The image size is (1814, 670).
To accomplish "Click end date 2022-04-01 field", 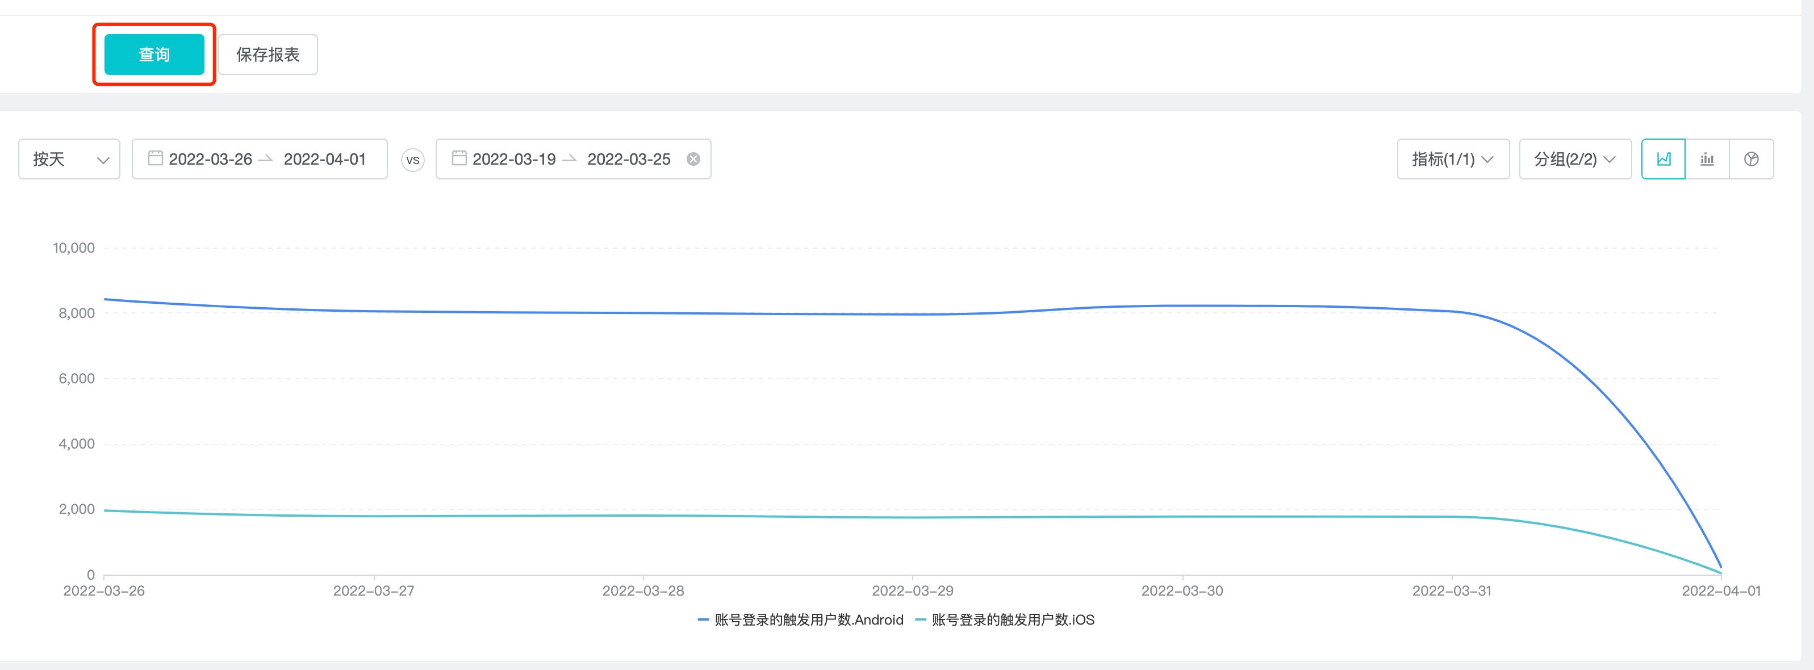I will coord(325,159).
